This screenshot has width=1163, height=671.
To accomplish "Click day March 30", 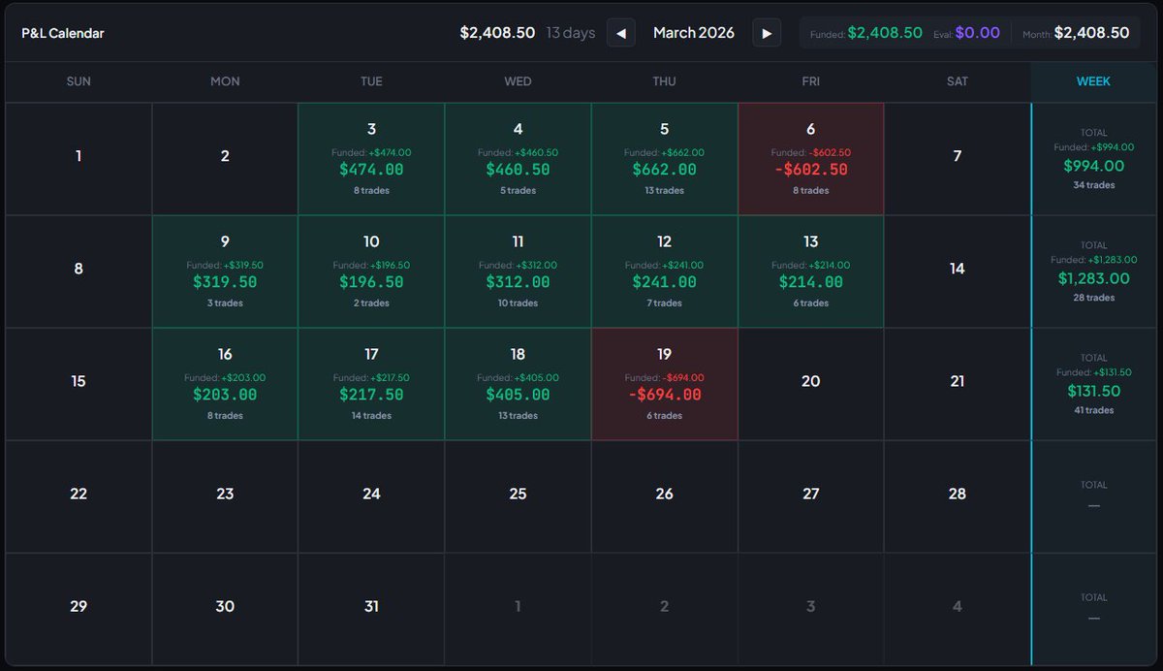I will point(225,609).
